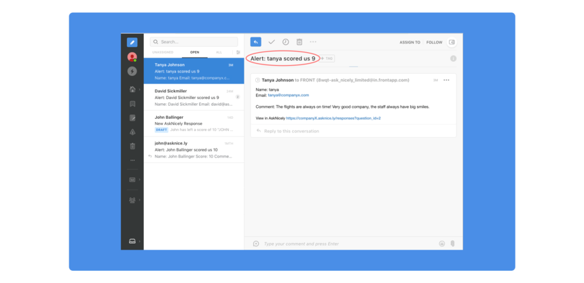
Task: Open the trash icon in left sidebar
Action: click(x=132, y=147)
